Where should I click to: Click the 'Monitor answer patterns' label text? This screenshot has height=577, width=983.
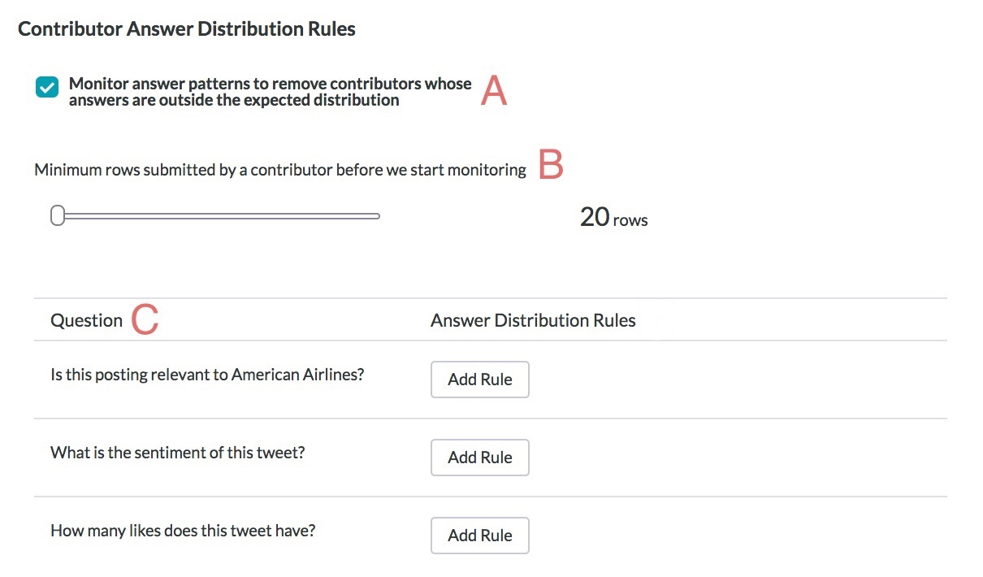(270, 92)
